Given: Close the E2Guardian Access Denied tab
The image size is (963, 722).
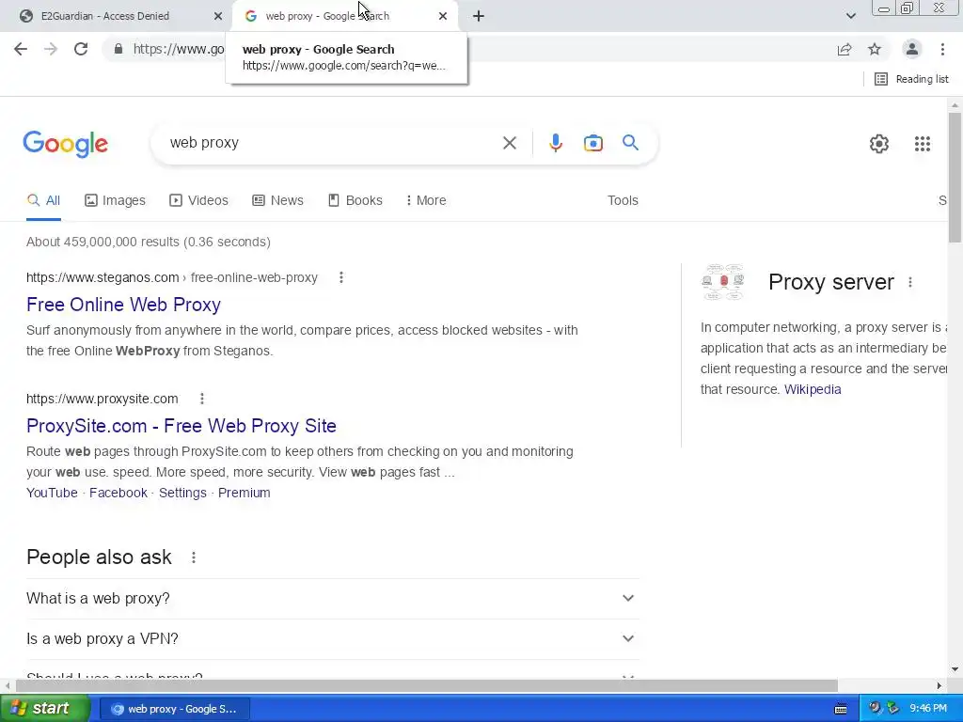Looking at the screenshot, I should (217, 16).
